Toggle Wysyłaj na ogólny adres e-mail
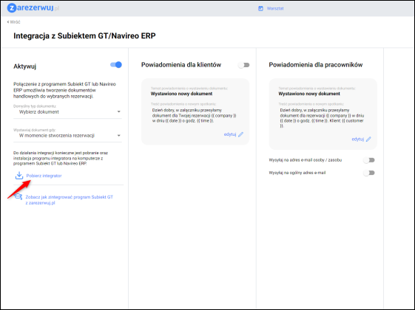This screenshot has width=415, height=310. [369, 173]
